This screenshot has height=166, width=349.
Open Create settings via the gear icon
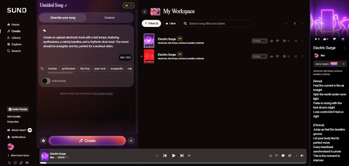tap(43, 141)
